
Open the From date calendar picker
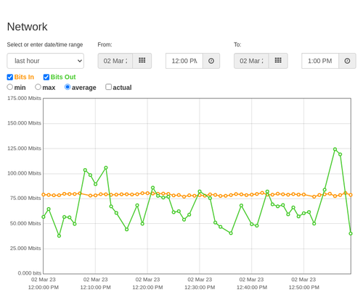point(142,61)
